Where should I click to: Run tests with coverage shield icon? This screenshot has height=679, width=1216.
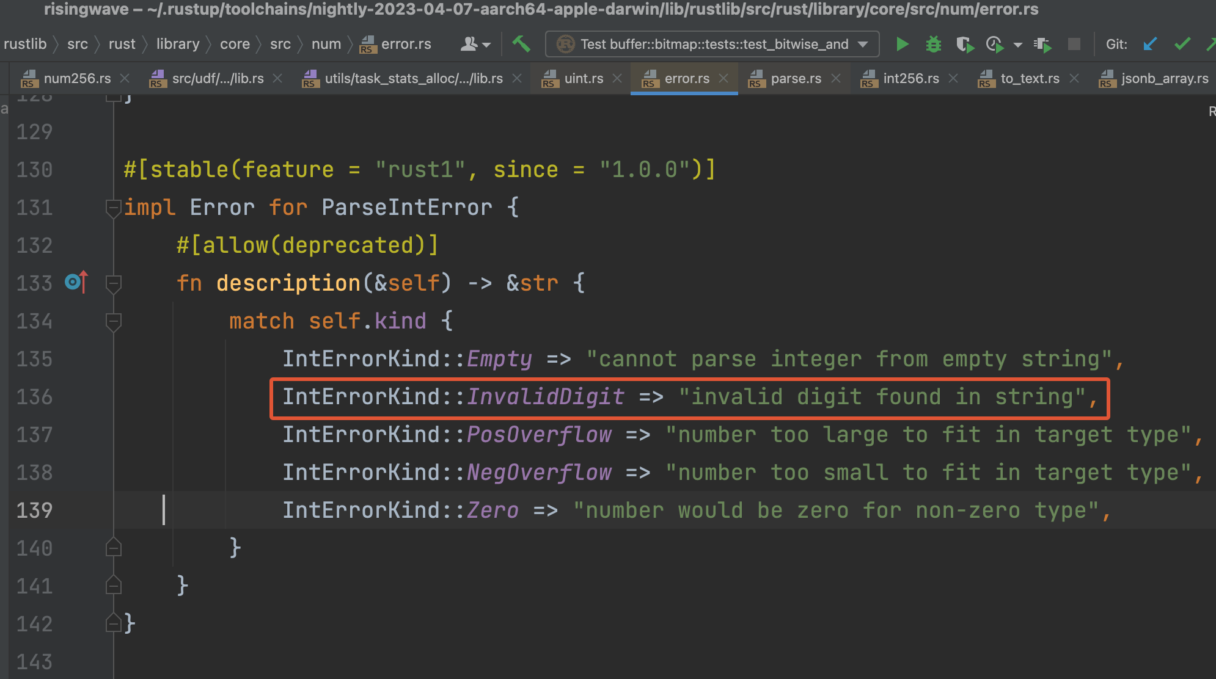click(x=964, y=45)
